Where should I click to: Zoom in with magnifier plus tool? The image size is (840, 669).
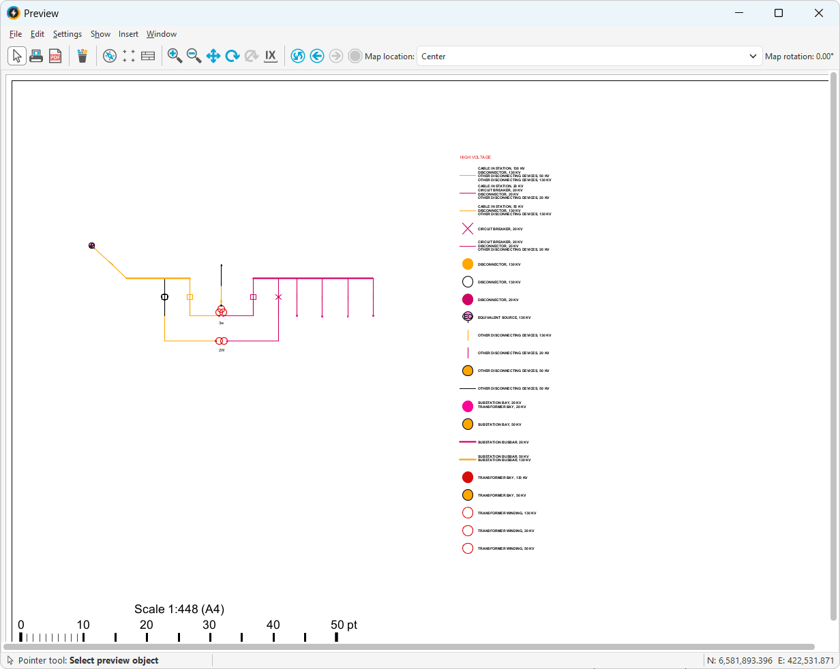[x=175, y=56]
